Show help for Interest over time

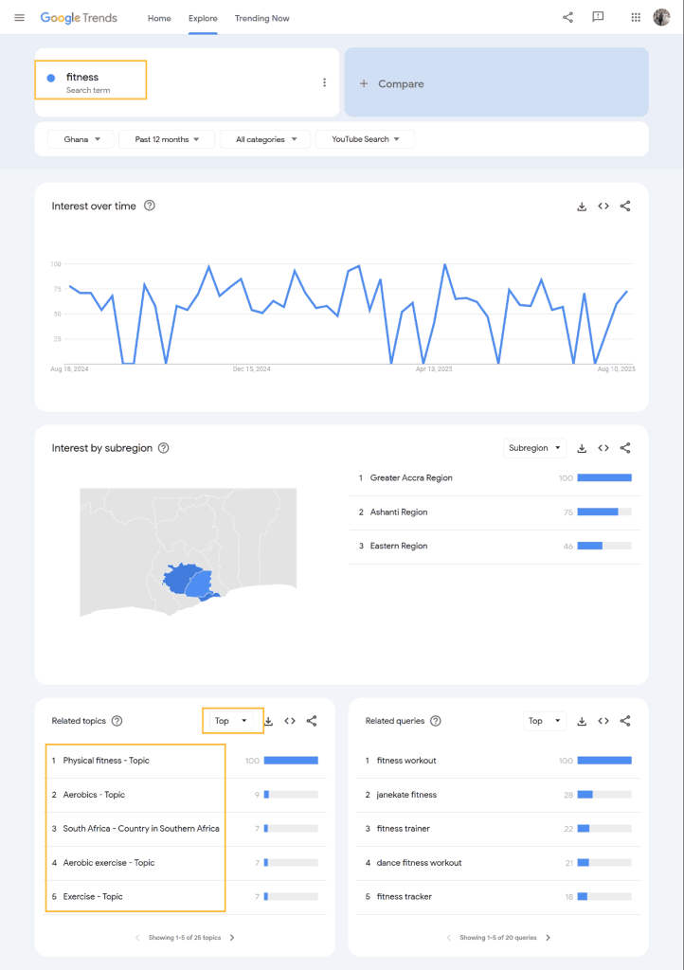coord(150,206)
